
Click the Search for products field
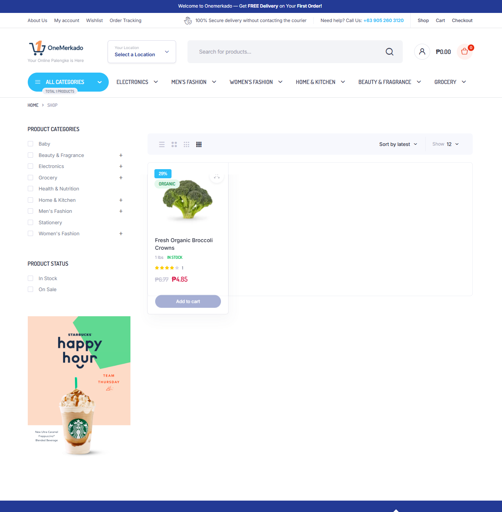point(285,52)
